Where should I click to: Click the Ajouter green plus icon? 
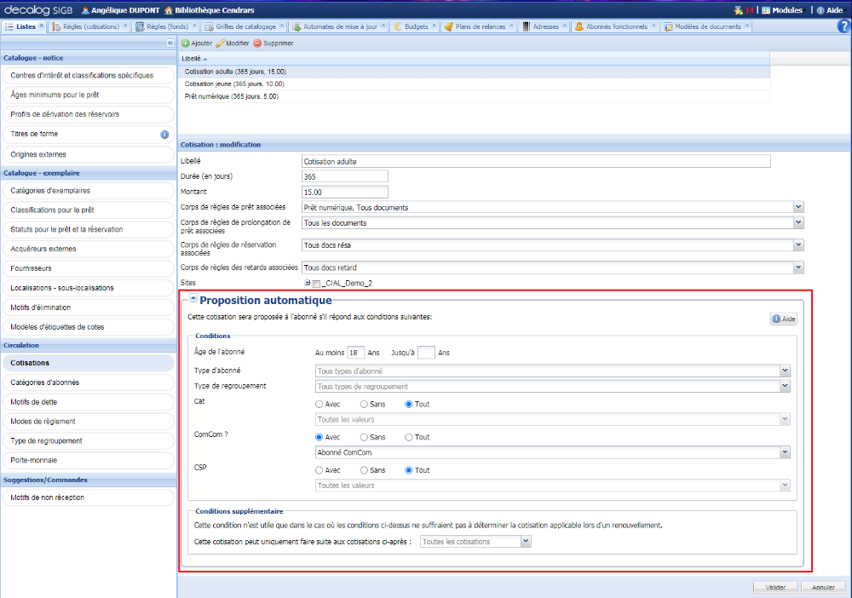click(186, 43)
